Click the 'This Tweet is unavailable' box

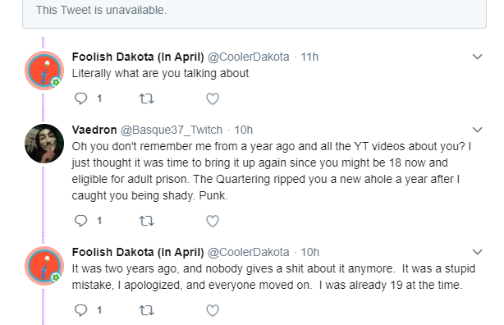point(254,13)
